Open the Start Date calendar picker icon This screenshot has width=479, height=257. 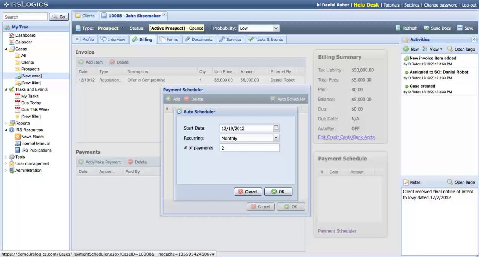tap(276, 128)
